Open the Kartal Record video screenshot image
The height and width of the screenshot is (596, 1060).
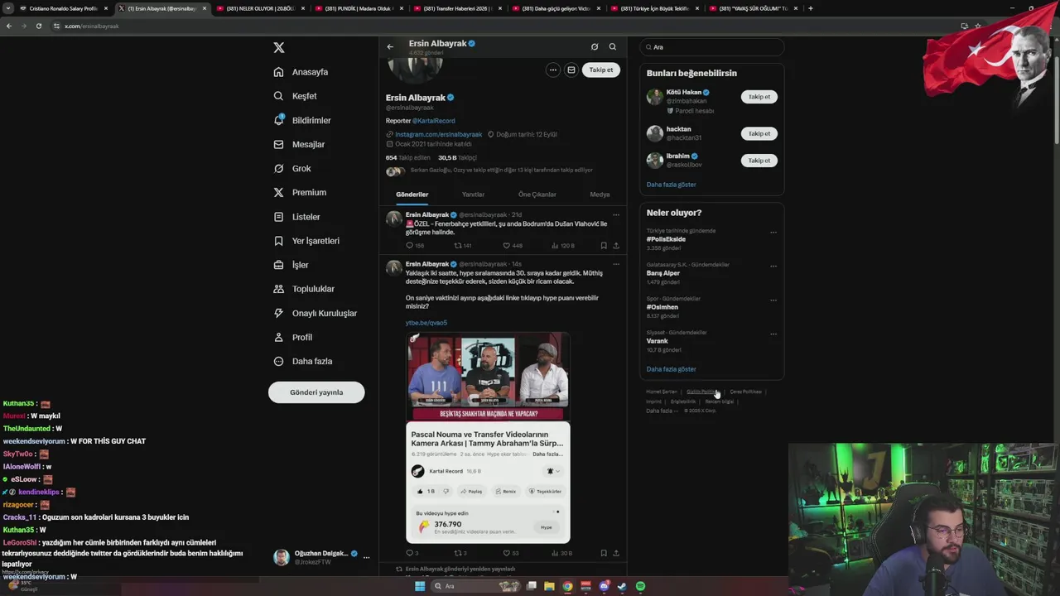[488, 438]
